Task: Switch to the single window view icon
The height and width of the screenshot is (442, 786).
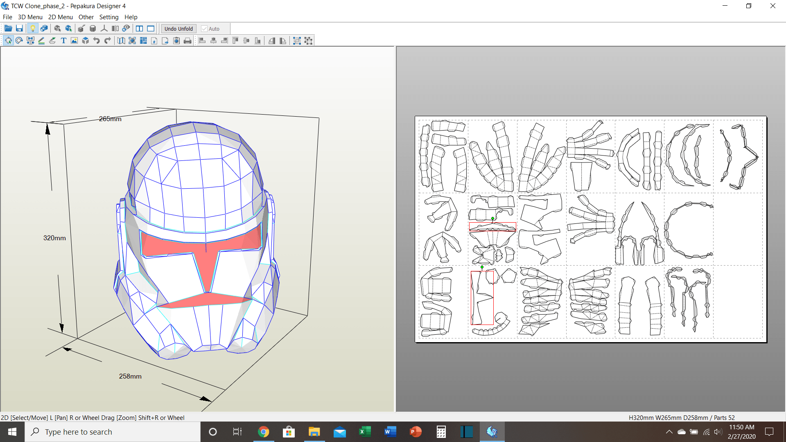Action: click(151, 29)
